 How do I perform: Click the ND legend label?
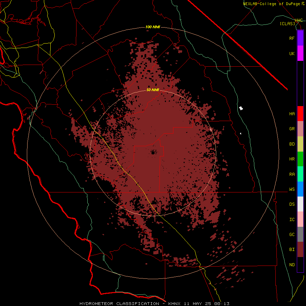[x=292, y=265]
